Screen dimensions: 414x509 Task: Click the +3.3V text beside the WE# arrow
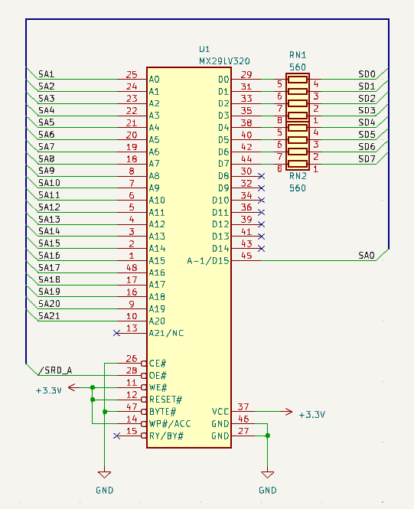pyautogui.click(x=49, y=390)
